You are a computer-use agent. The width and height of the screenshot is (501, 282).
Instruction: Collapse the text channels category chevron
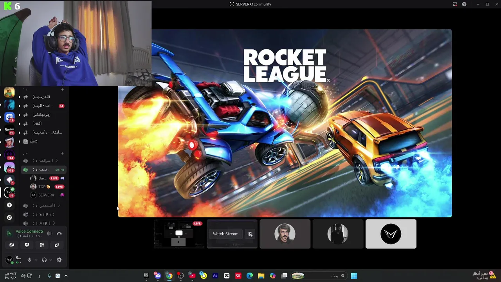coord(26,90)
